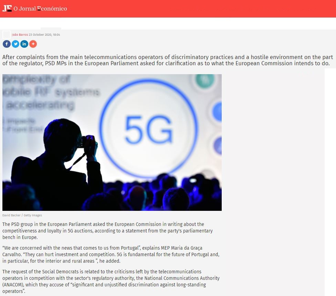The width and height of the screenshot is (336, 296).
Task: Click the paragraph mentioning ANACOM
Action: click(111, 282)
